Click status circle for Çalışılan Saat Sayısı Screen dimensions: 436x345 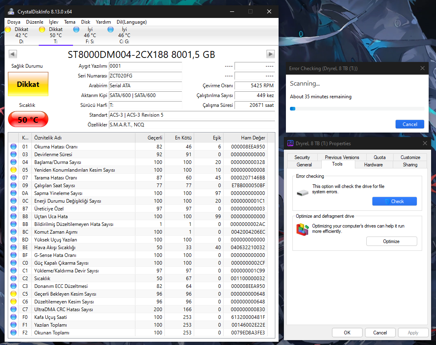point(13,186)
